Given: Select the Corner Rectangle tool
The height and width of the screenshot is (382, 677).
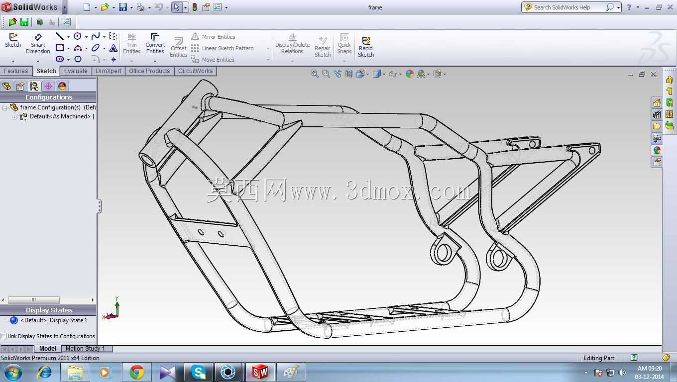Looking at the screenshot, I should coord(60,48).
